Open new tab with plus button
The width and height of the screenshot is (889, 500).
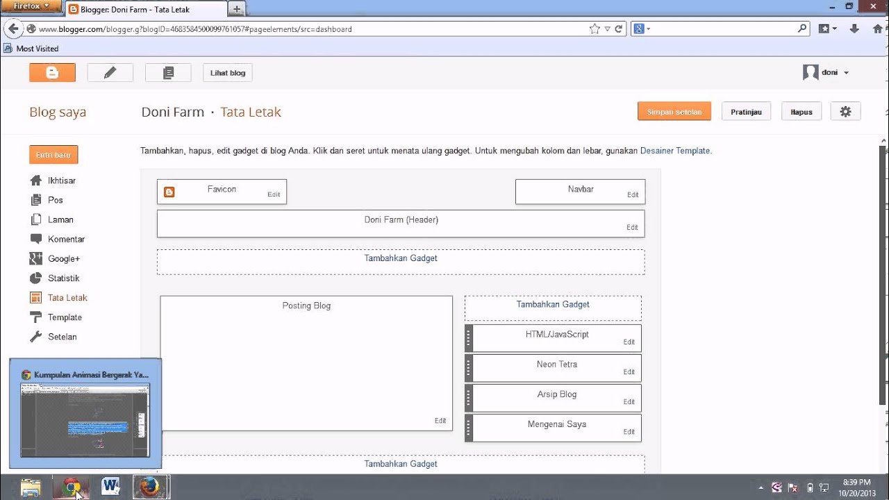[x=237, y=9]
